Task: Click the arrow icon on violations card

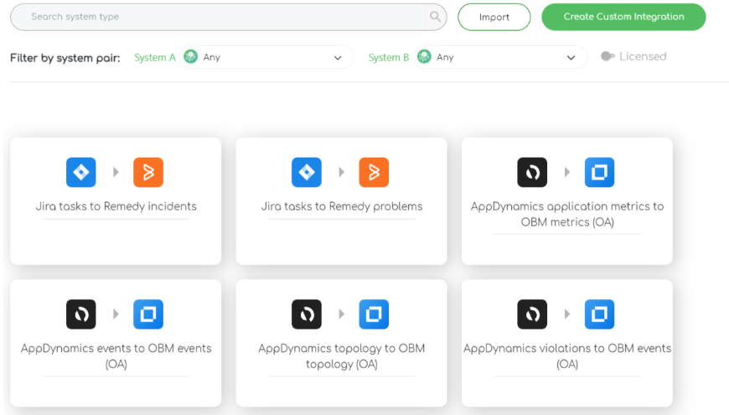Action: 566,314
